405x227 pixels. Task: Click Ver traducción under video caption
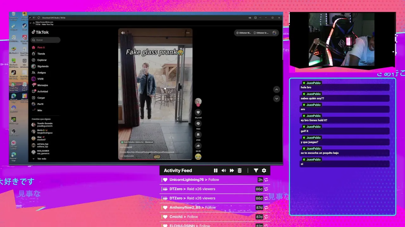pyautogui.click(x=127, y=156)
